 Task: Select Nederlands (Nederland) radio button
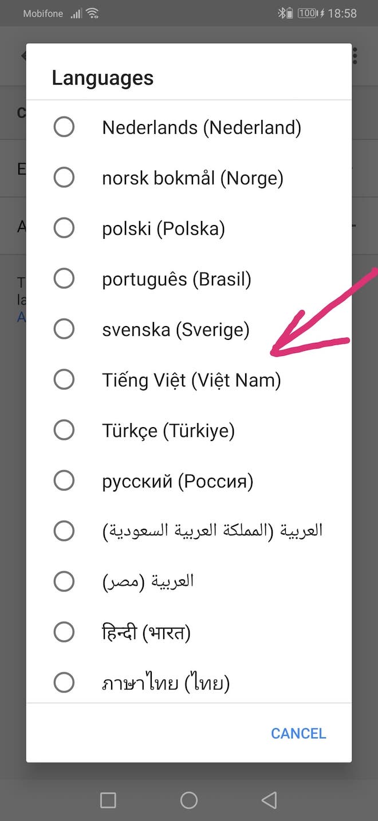click(64, 127)
